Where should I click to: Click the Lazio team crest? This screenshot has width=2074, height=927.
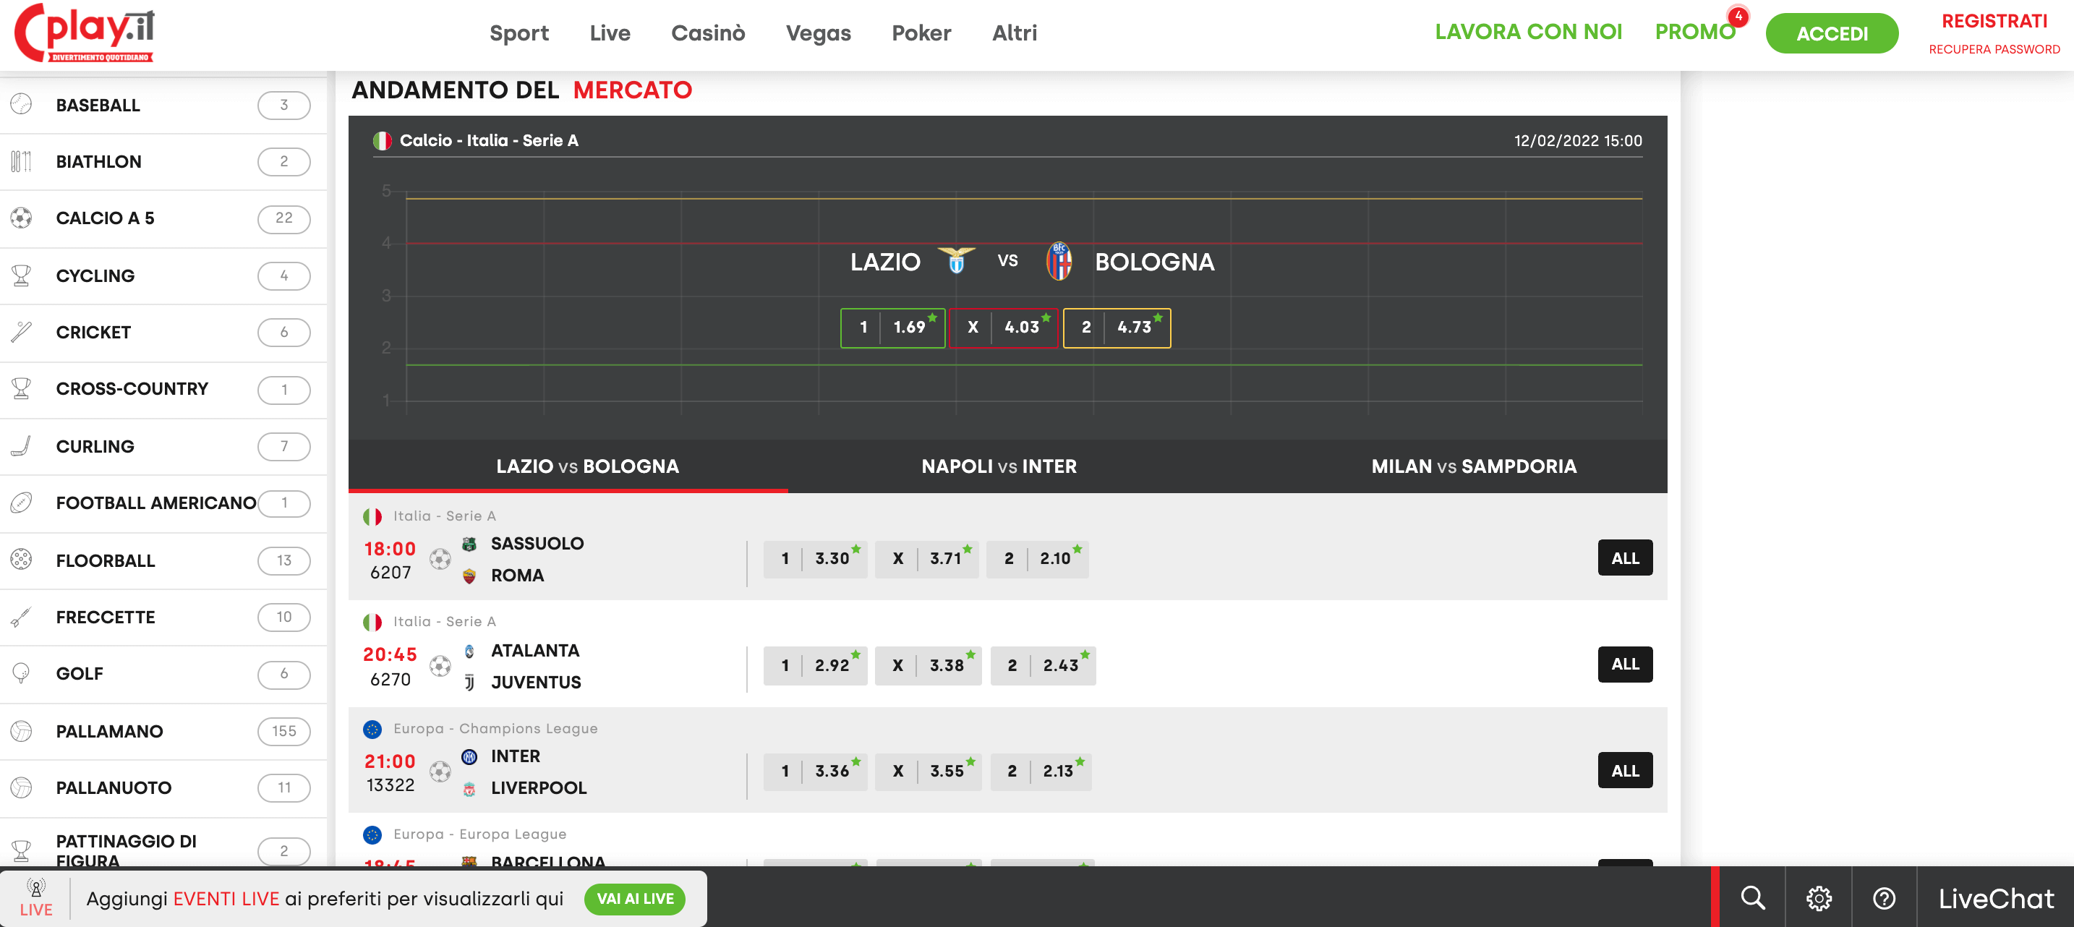tap(957, 261)
